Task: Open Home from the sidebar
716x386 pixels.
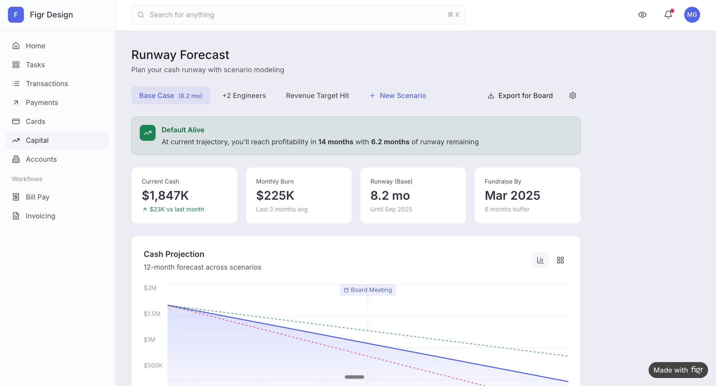Action: tap(35, 45)
